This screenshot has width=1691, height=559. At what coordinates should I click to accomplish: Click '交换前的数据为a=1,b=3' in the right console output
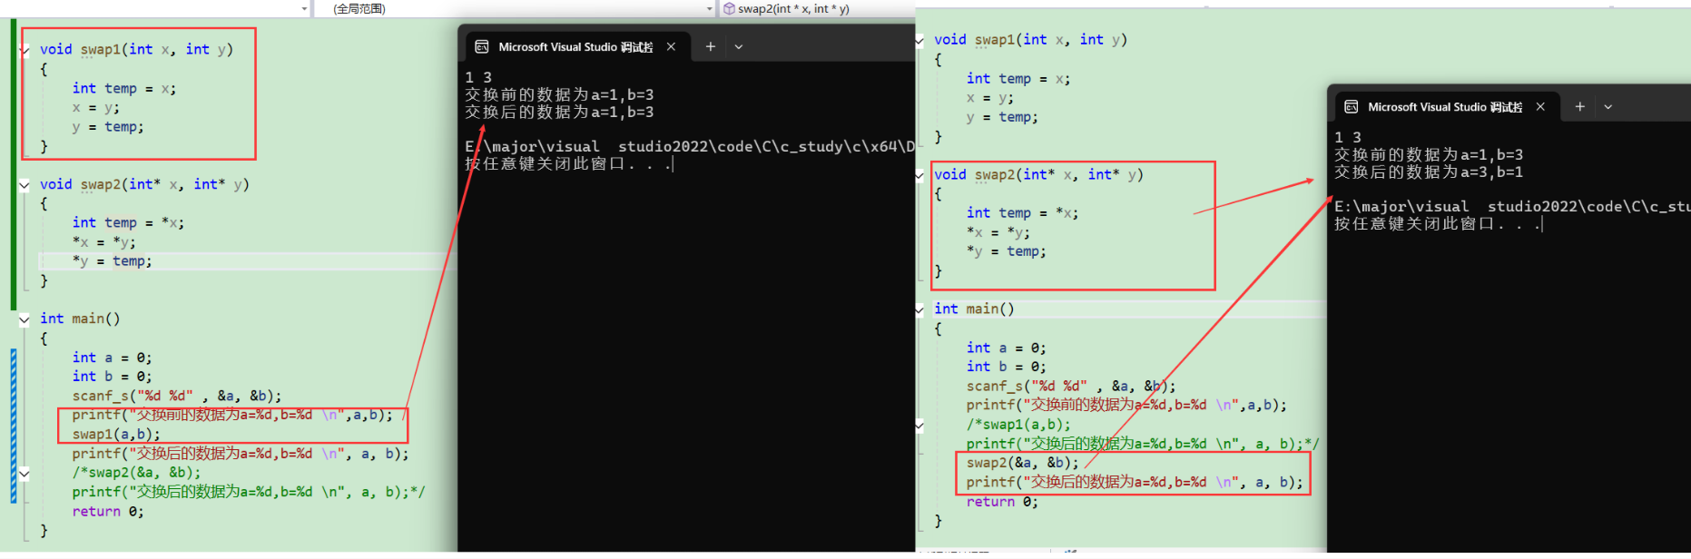1429,155
